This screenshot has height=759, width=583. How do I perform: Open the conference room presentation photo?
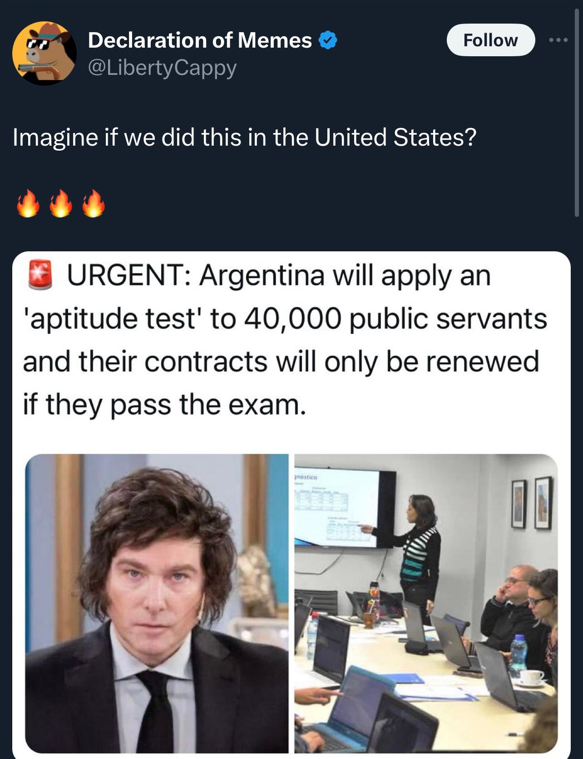pyautogui.click(x=426, y=603)
